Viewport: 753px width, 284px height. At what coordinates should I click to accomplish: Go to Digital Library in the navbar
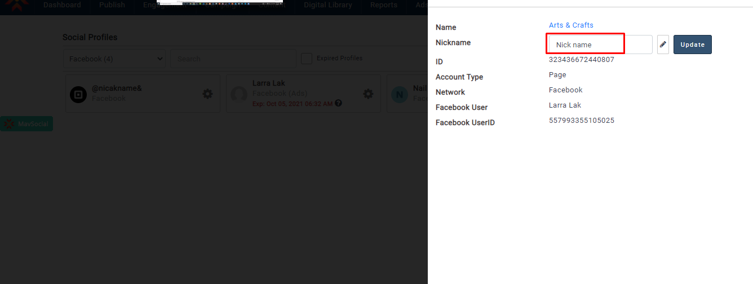coord(327,5)
